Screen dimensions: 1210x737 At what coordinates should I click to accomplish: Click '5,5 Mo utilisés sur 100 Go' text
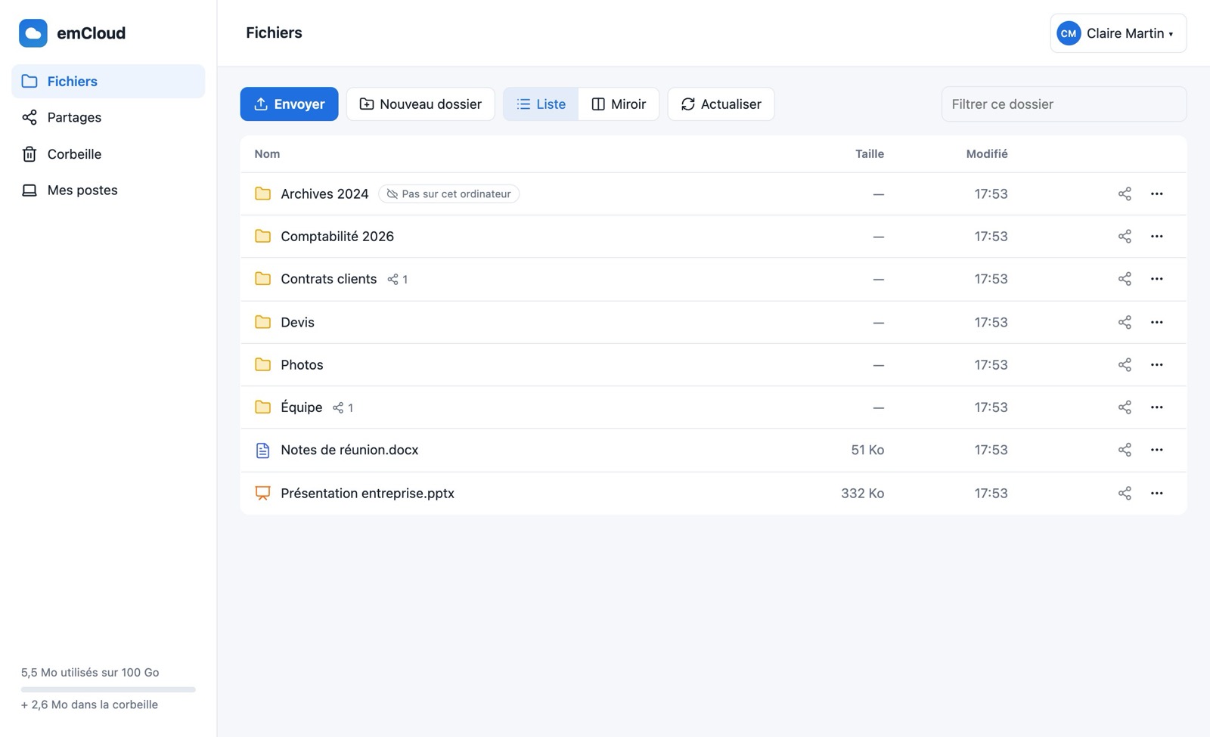(90, 672)
